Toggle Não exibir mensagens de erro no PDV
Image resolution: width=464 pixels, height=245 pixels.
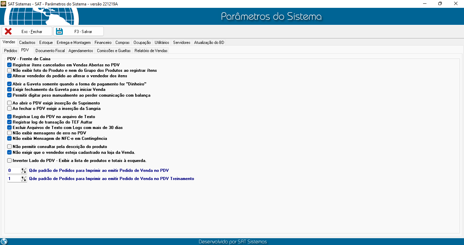click(10, 133)
